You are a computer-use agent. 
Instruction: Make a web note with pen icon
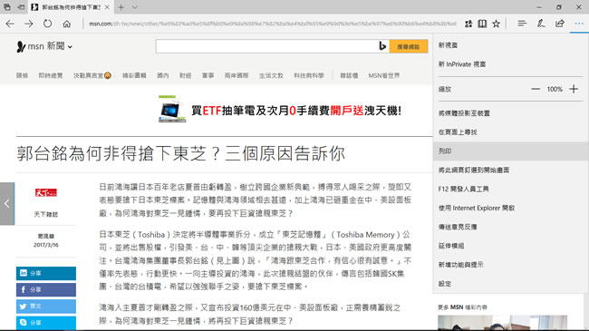click(x=541, y=24)
